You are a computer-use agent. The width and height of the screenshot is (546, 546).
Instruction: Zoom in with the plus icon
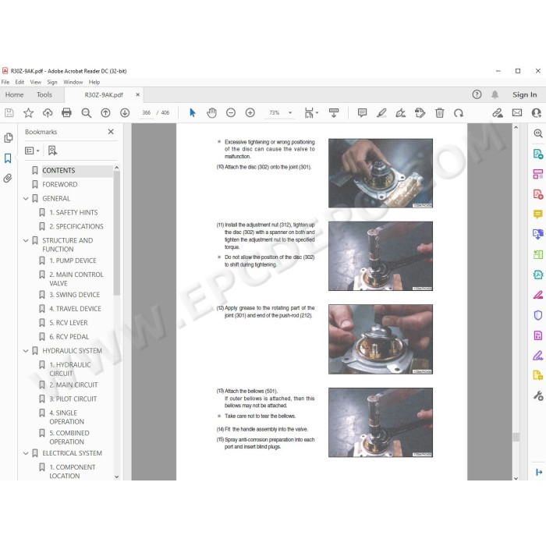click(250, 113)
